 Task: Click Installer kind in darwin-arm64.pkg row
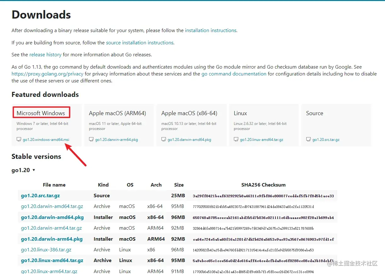pos(103,239)
